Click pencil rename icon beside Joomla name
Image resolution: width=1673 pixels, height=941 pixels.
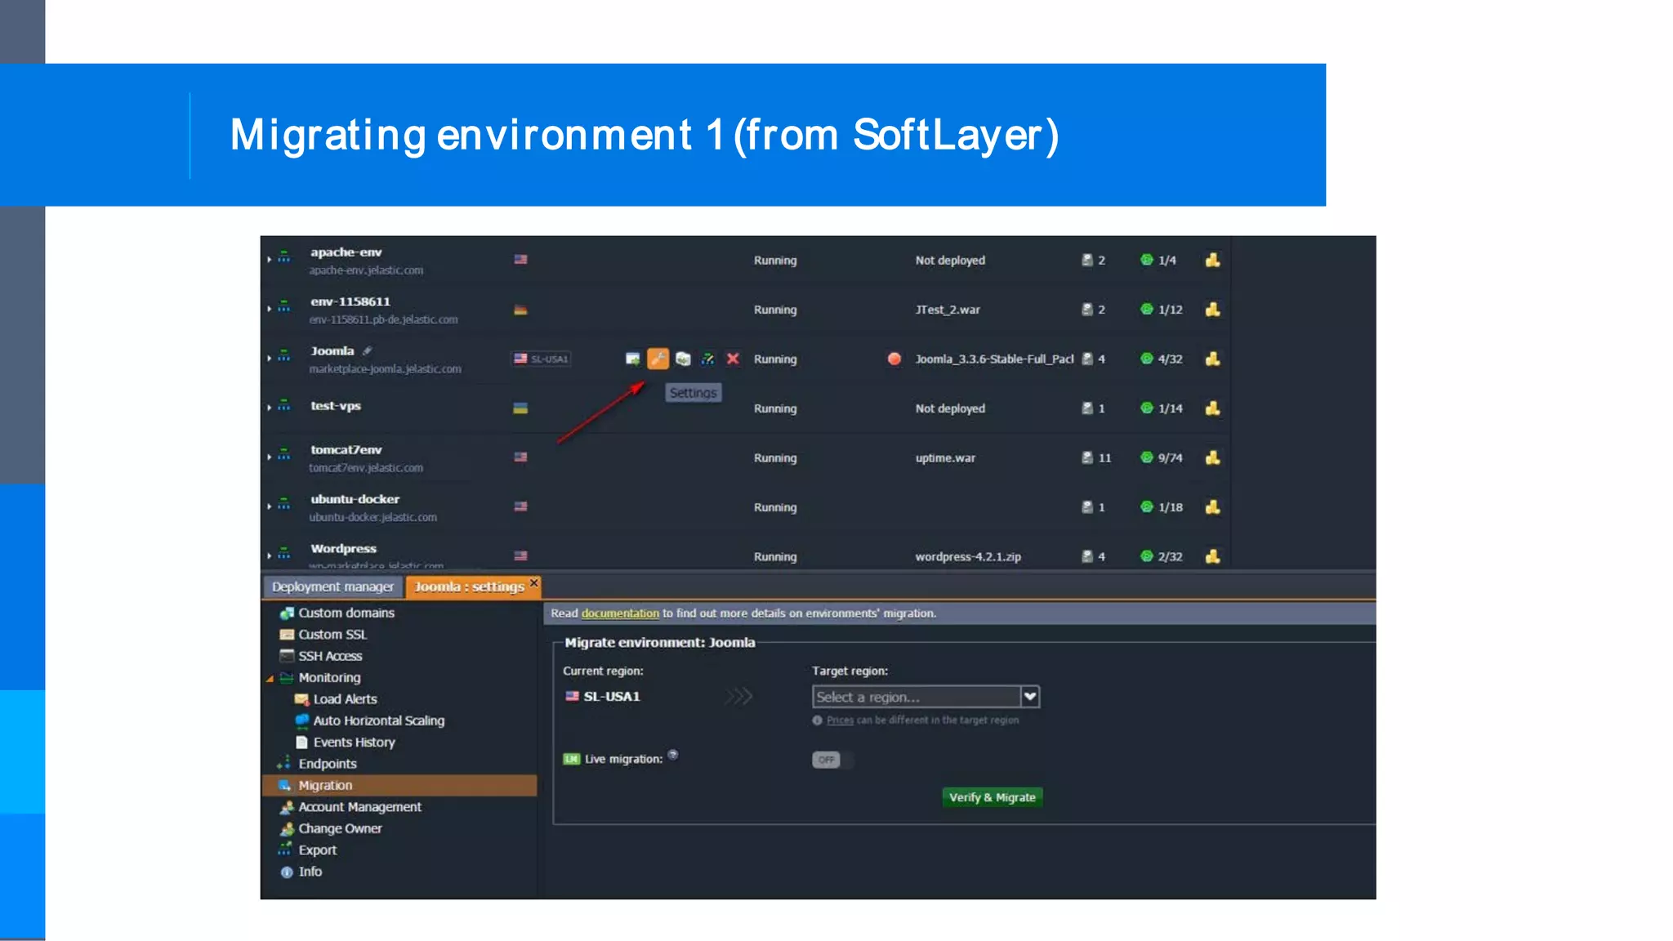coord(368,350)
